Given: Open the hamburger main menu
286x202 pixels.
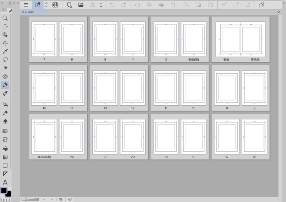Looking at the screenshot, I should point(26,5).
